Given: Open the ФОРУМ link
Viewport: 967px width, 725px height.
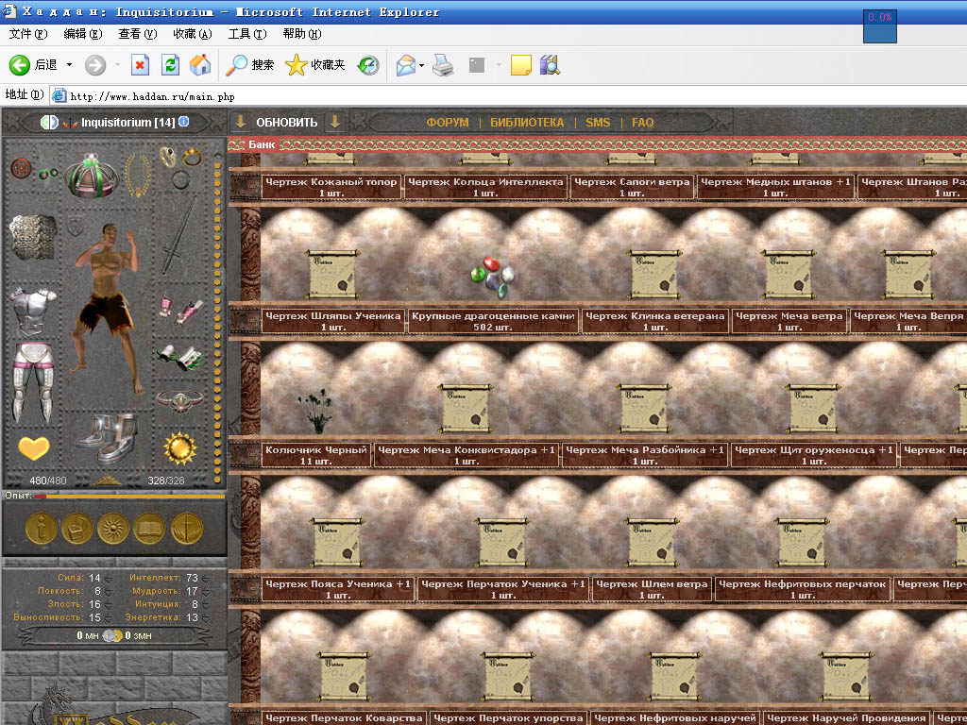Looking at the screenshot, I should coord(448,122).
